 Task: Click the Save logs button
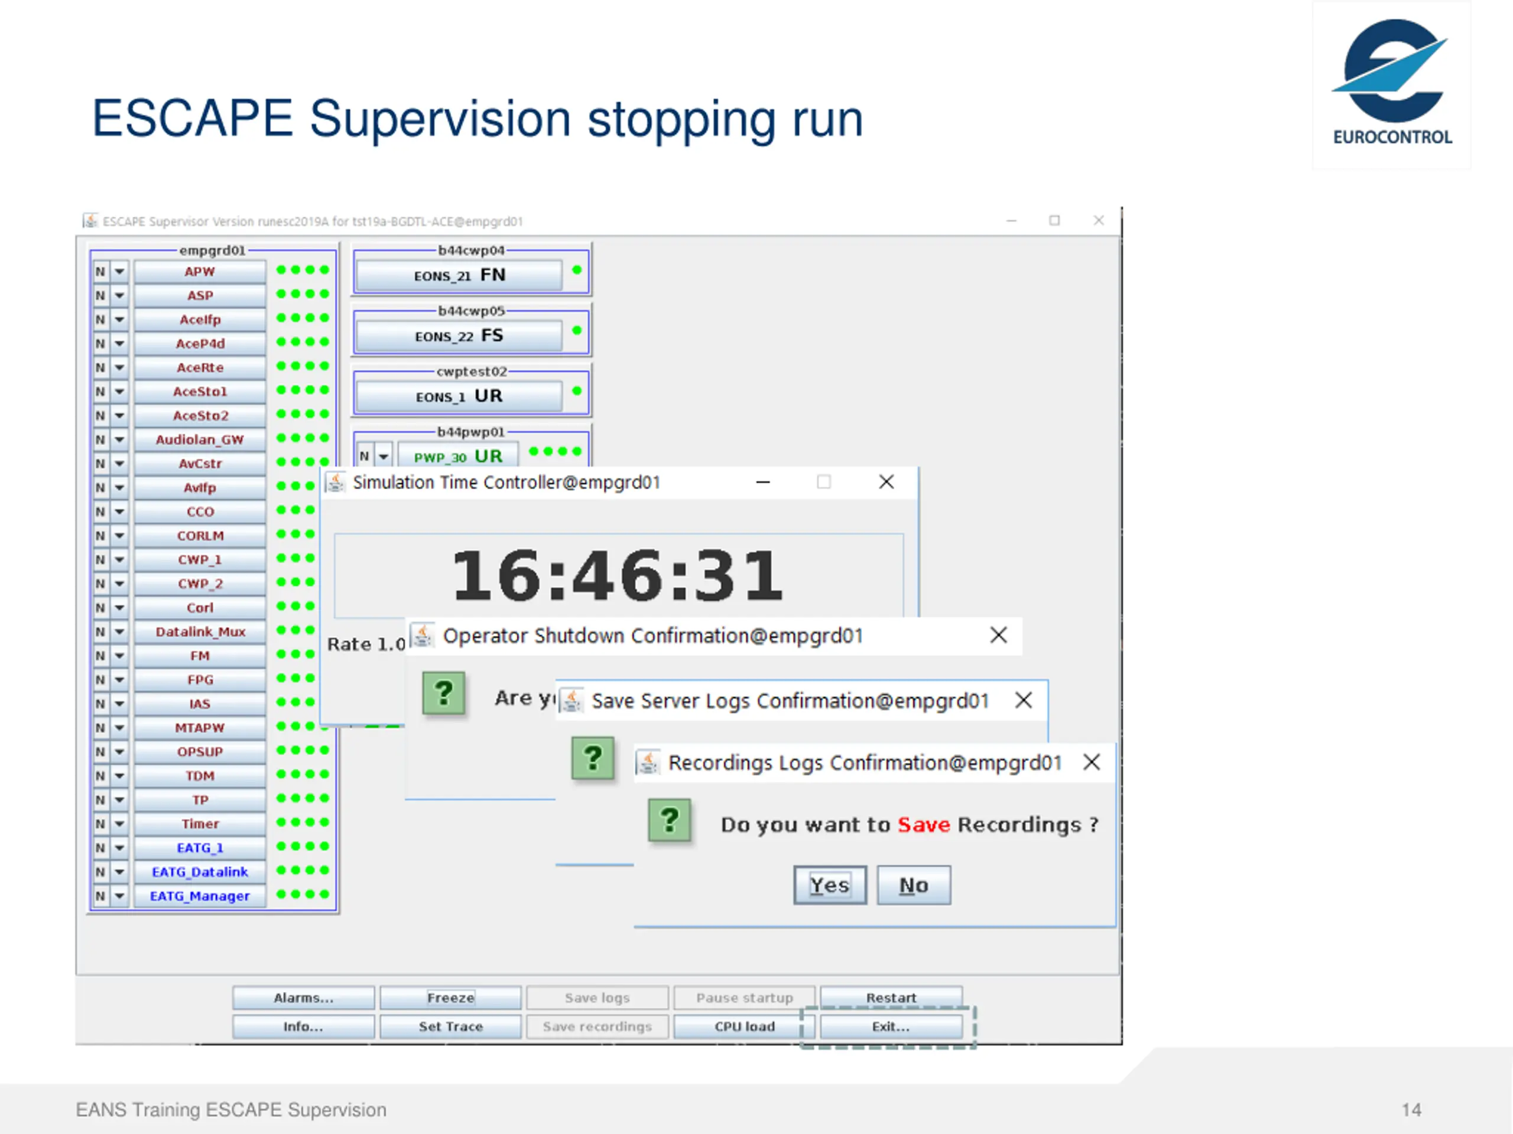[x=597, y=998]
